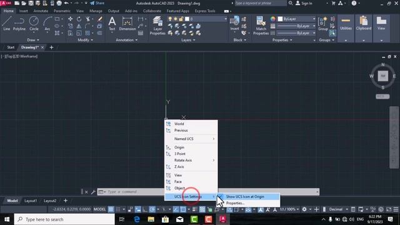The height and width of the screenshot is (225, 400).
Task: Open the Utilities panel button
Action: (x=346, y=28)
